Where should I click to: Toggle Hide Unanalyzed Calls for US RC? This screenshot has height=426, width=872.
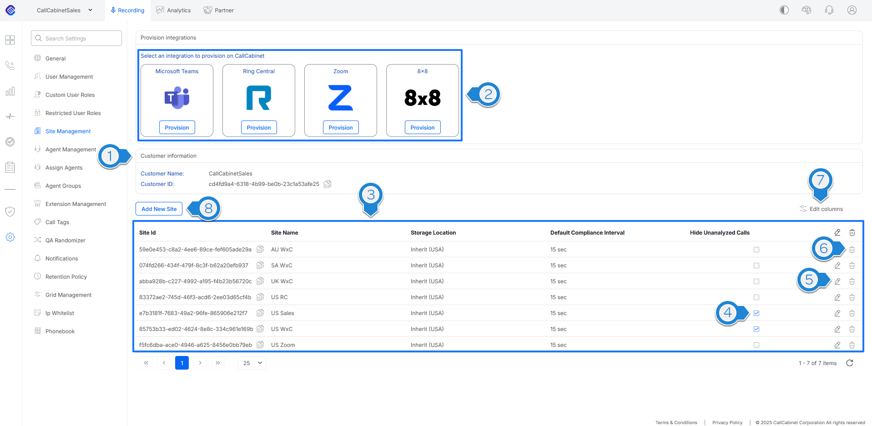(x=756, y=297)
